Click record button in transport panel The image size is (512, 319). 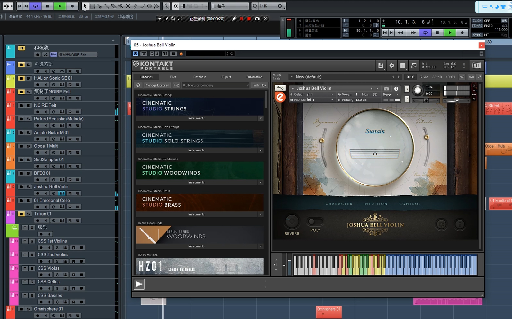coord(462,33)
